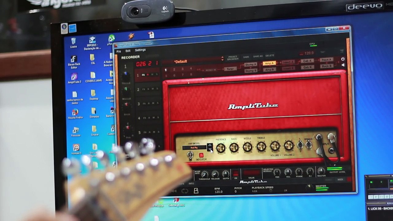Screen dimensions: 393x221
Task: Click the noise gate Threshold knob
Action: [x=204, y=174]
